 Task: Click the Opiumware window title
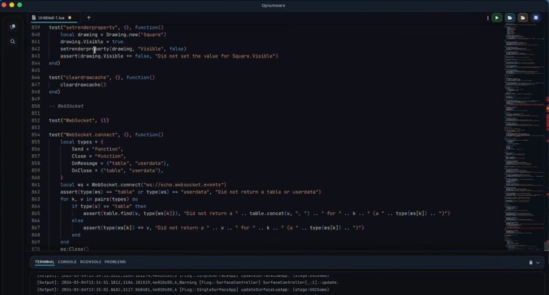[x=273, y=5]
